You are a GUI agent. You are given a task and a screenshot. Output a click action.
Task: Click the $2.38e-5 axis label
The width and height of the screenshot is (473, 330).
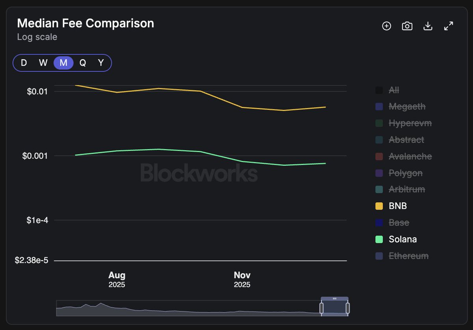coord(31,261)
